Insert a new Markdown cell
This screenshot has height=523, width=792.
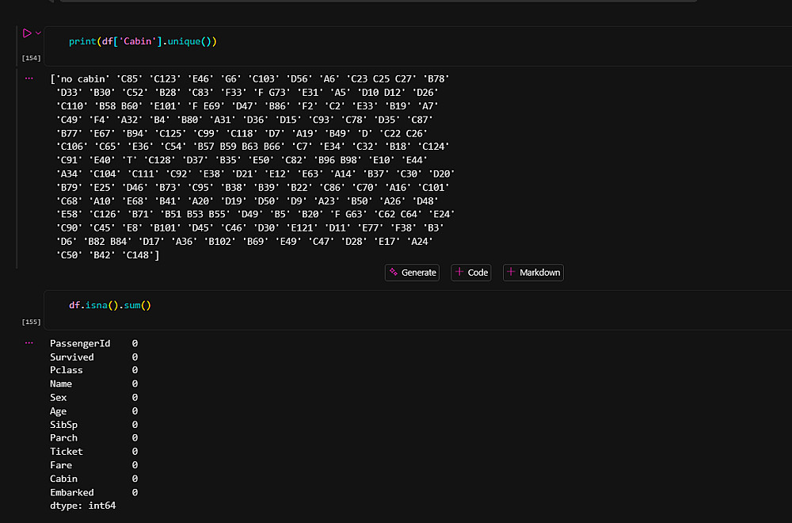(533, 273)
